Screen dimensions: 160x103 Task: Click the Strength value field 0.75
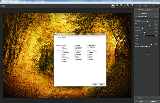click(156, 21)
